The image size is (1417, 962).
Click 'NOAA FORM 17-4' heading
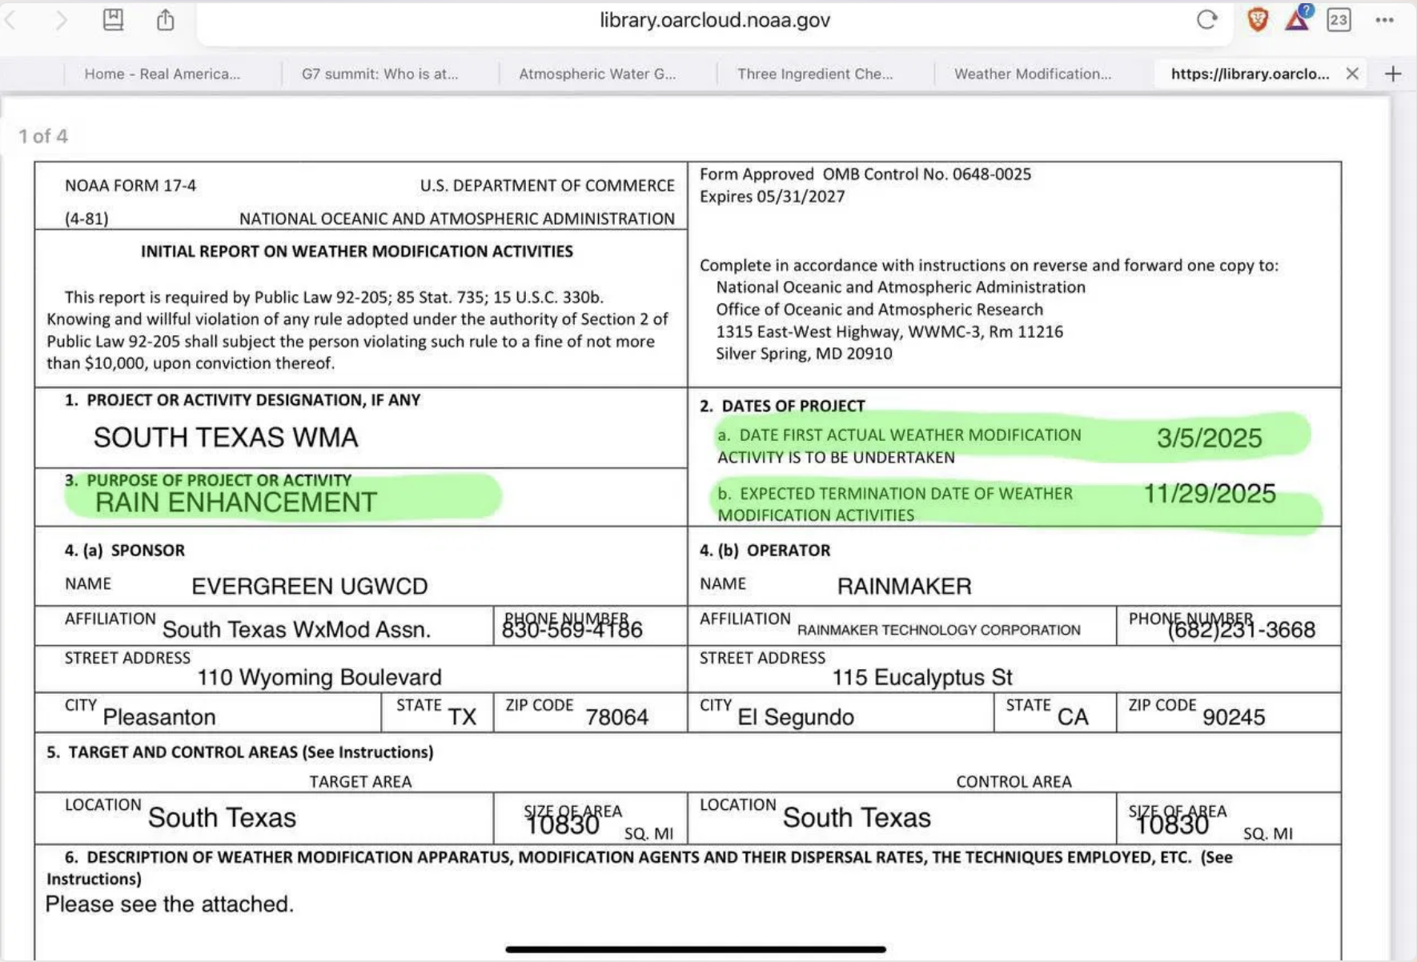[130, 186]
